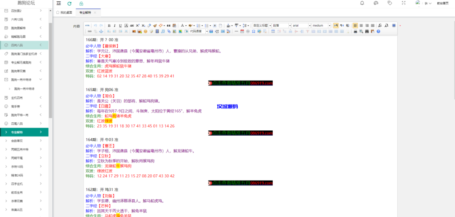The width and height of the screenshot is (455, 217).
Task: Open notifications bell icon at top
Action: (x=362, y=4)
